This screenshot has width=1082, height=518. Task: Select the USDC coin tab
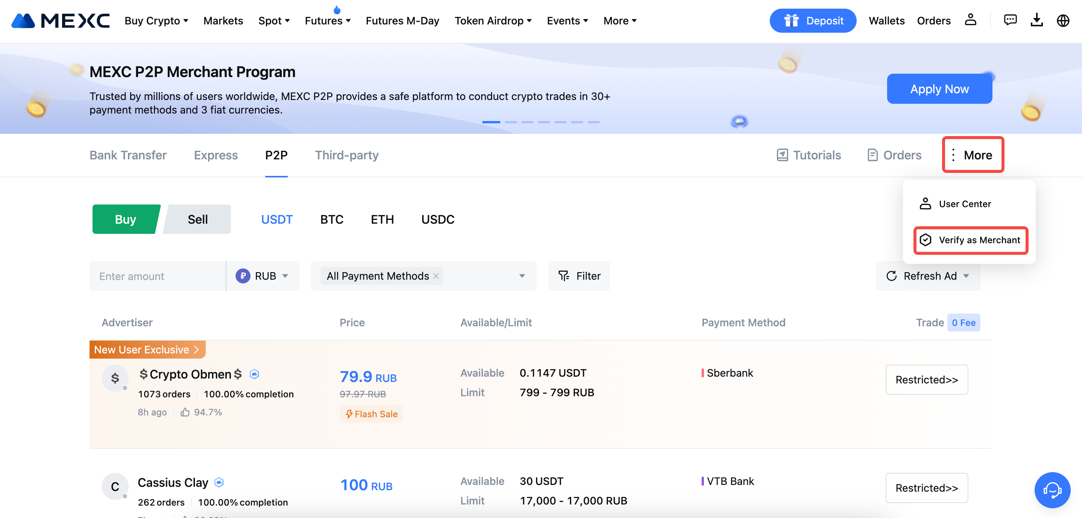438,219
